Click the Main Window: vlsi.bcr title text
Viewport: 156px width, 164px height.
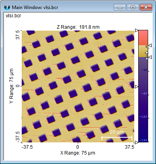point(35,7)
